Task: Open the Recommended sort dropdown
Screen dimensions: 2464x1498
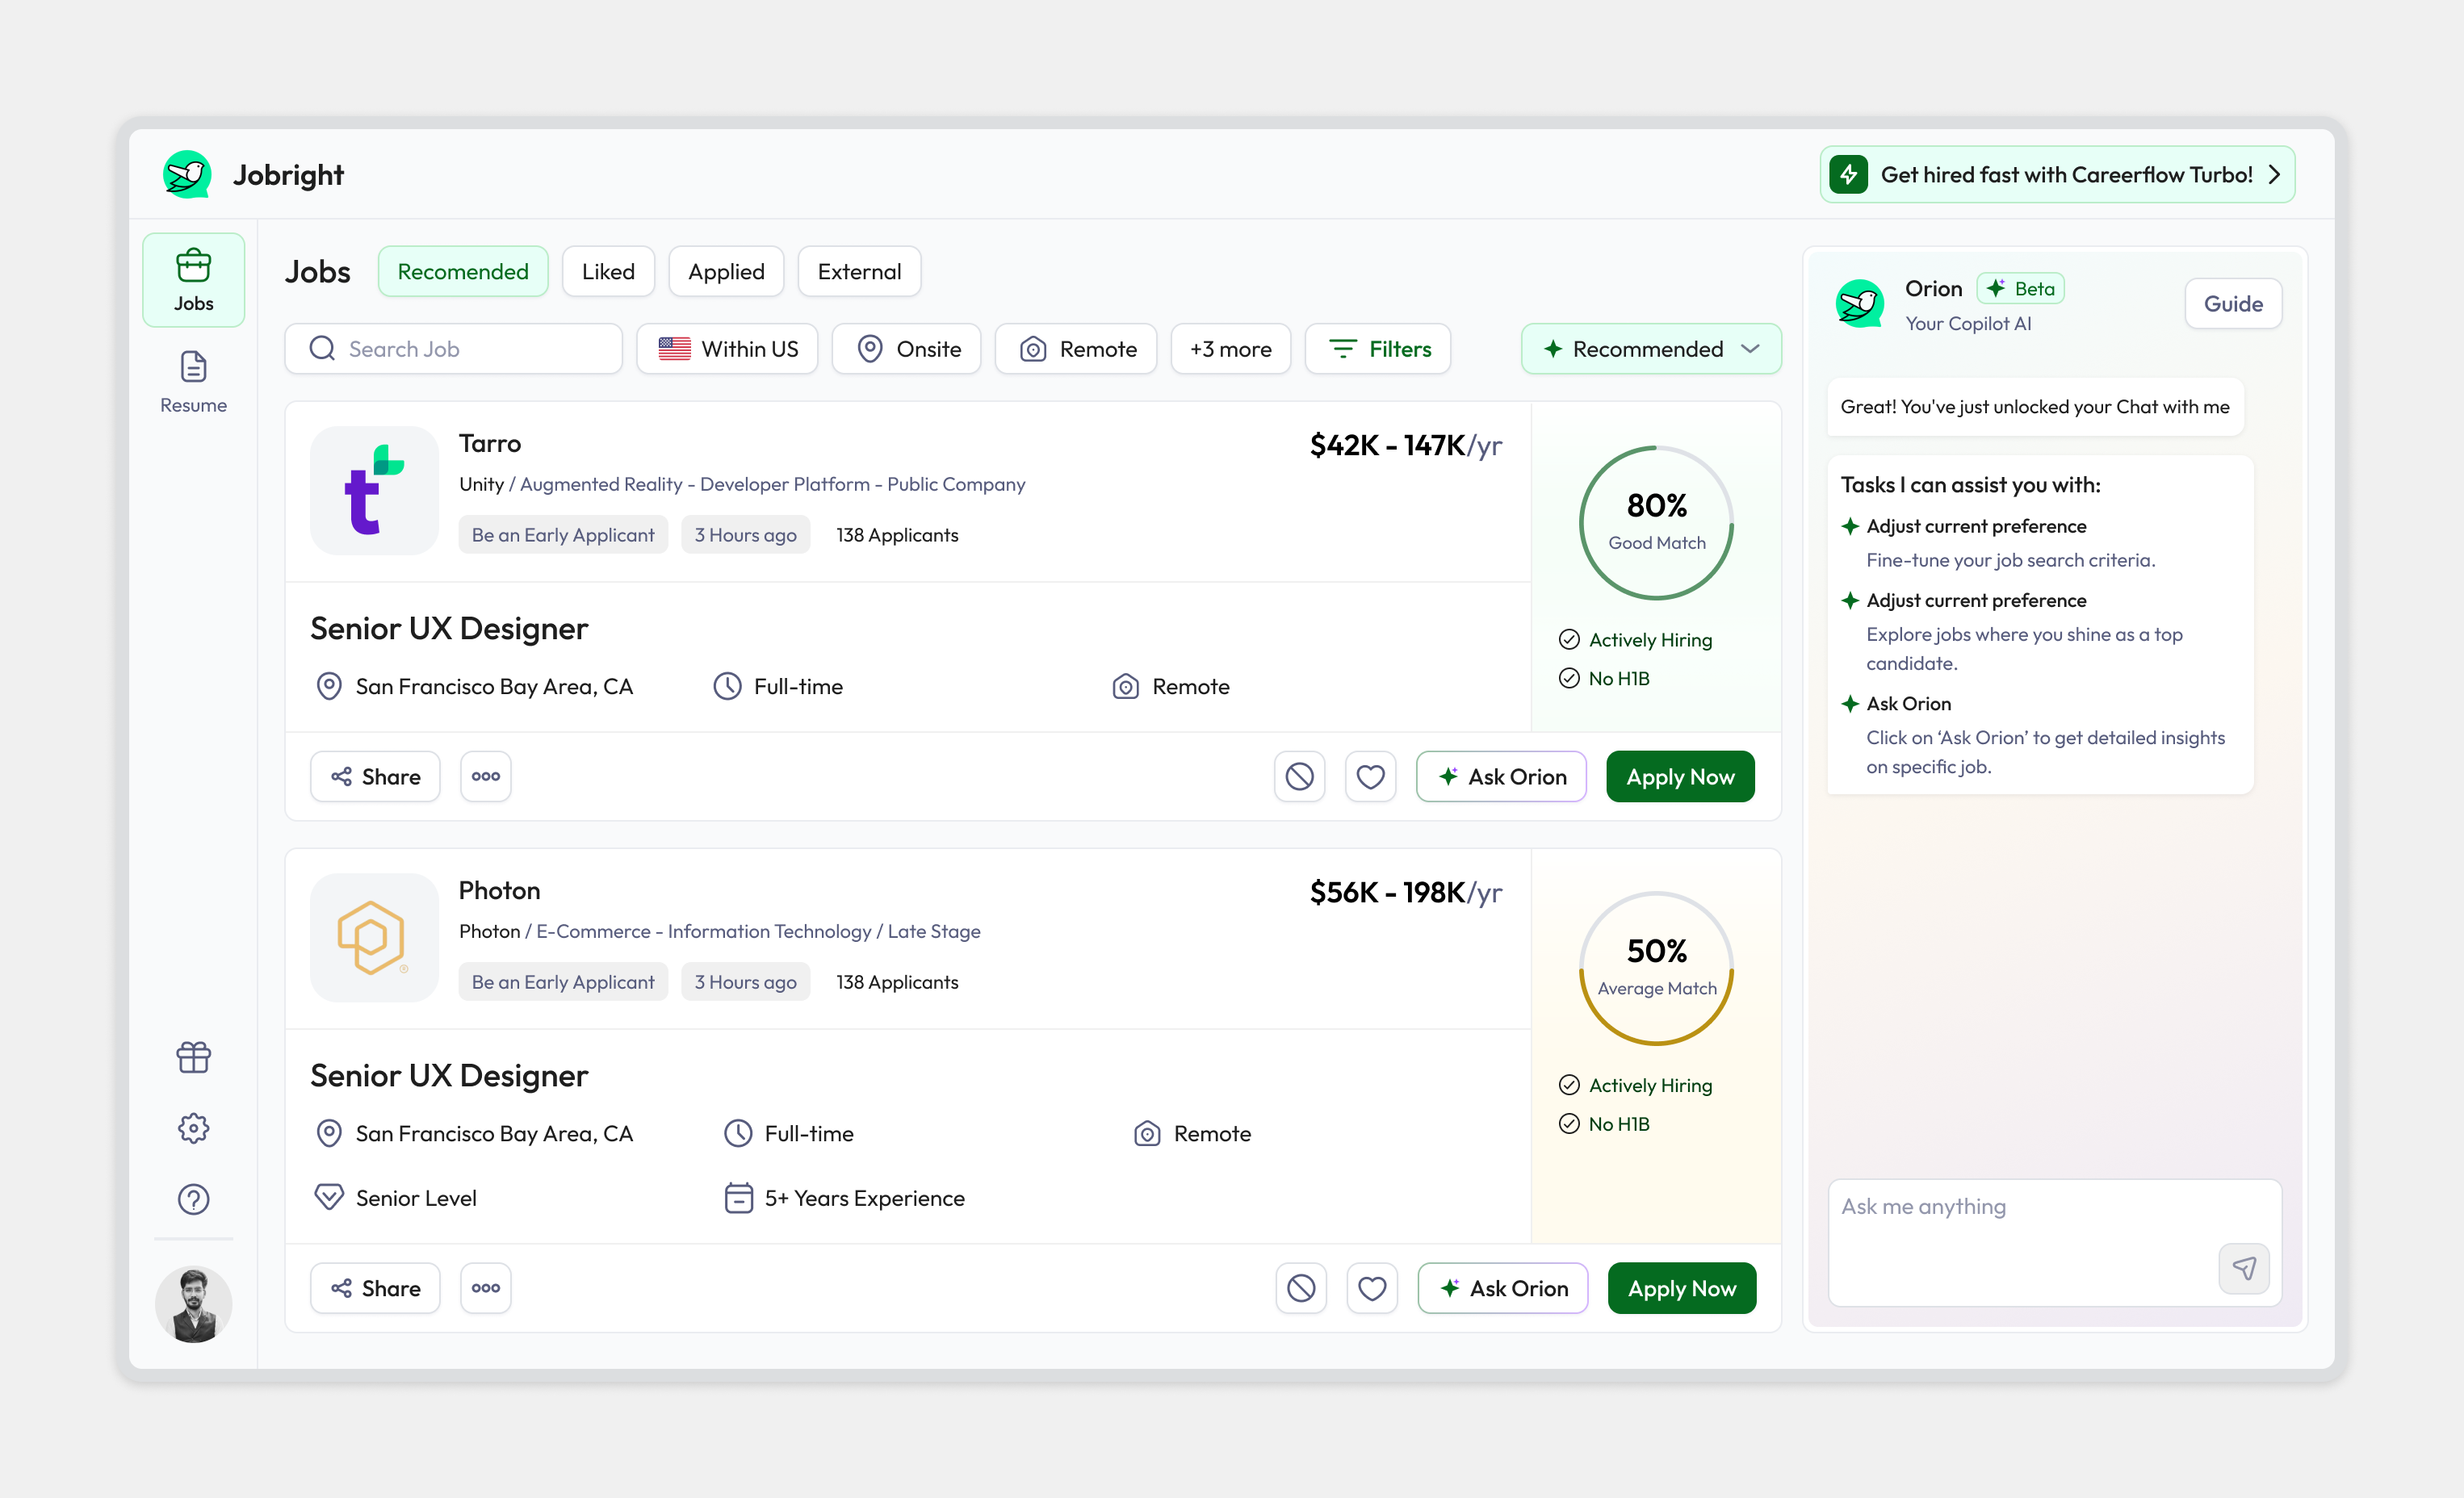Action: [1650, 348]
